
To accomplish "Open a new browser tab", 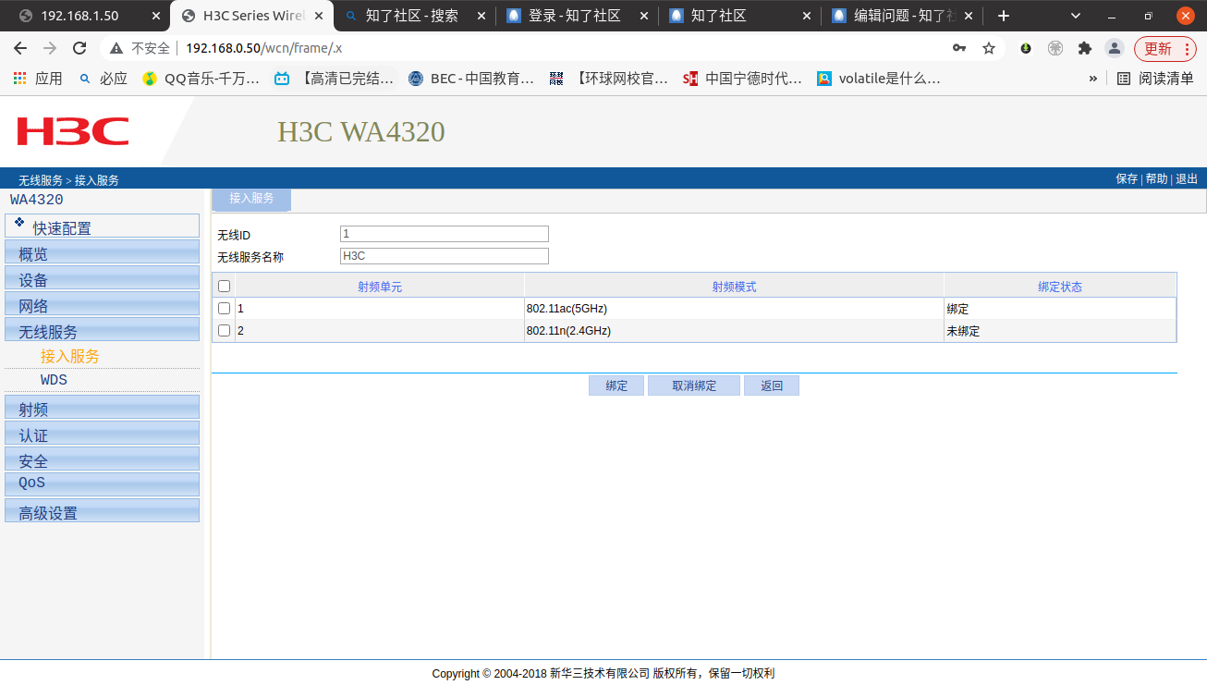I will tap(1004, 16).
